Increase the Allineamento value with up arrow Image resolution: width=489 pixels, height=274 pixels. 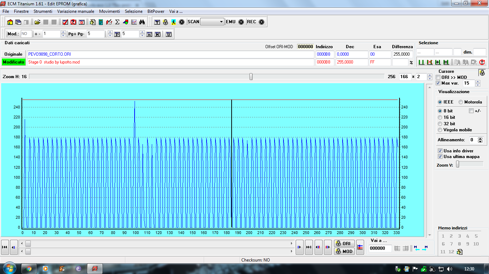point(480,138)
